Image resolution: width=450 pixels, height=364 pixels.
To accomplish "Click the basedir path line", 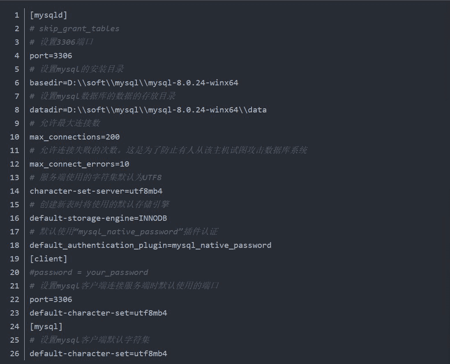I will click(x=134, y=83).
